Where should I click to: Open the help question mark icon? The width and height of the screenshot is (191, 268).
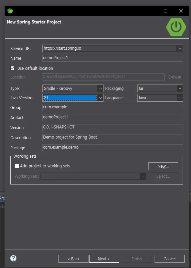(13, 258)
